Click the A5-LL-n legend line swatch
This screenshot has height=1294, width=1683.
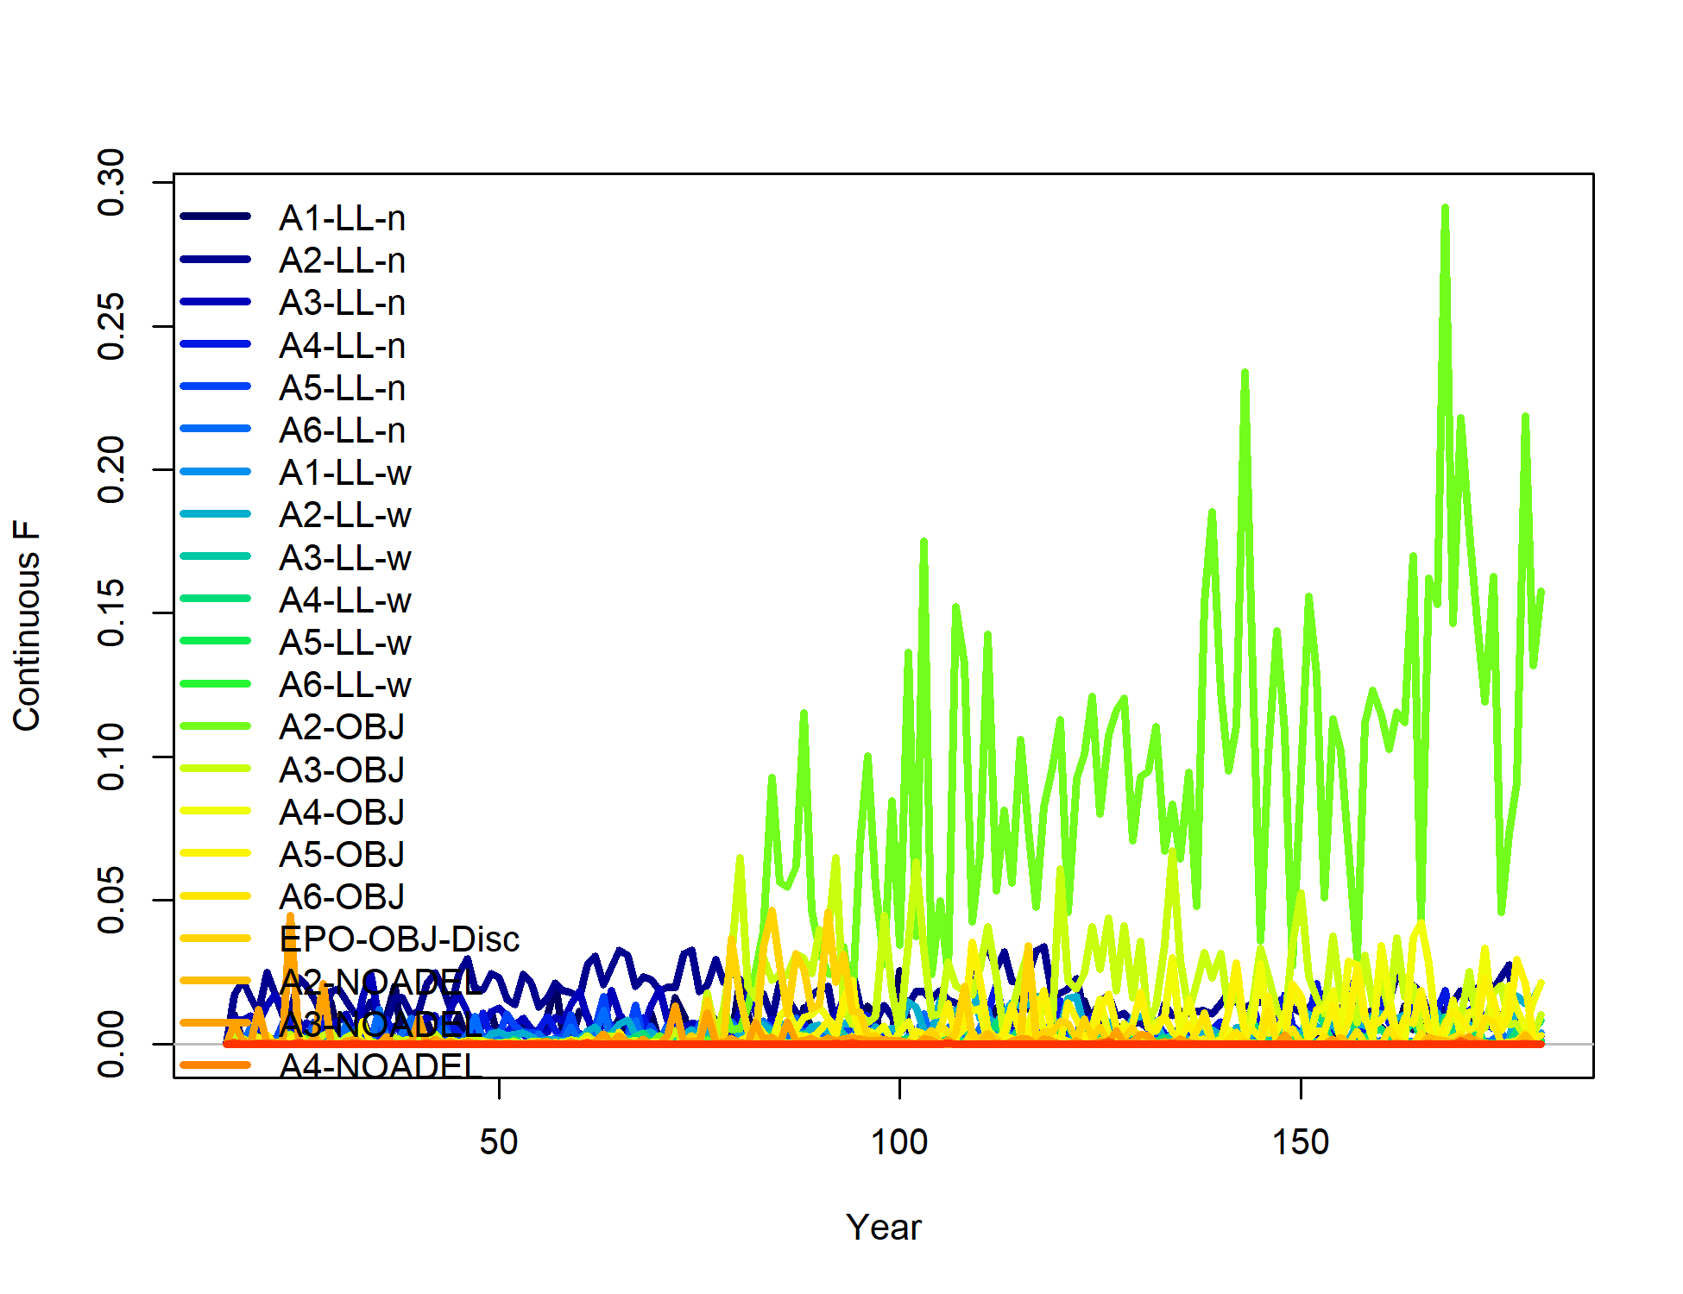pos(216,386)
